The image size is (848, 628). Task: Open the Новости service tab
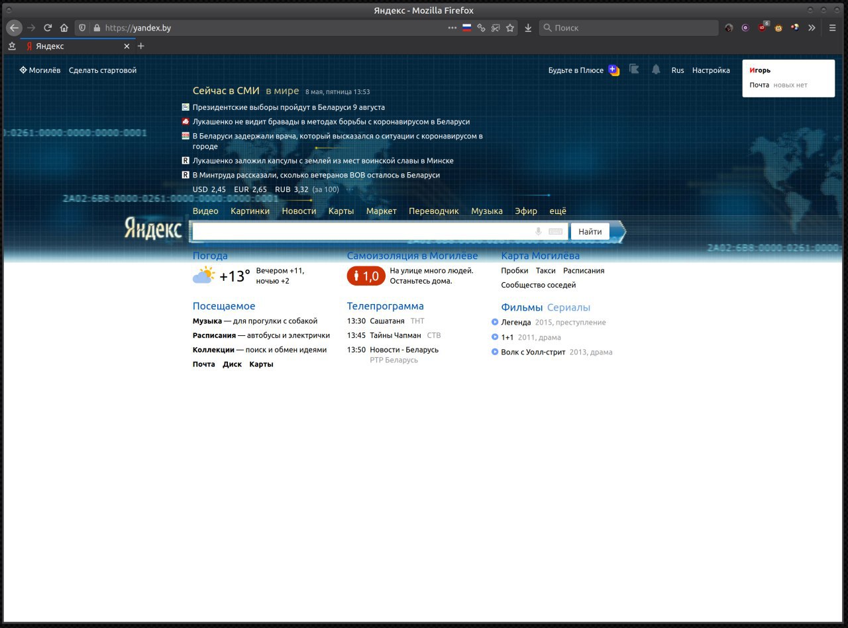click(x=299, y=211)
